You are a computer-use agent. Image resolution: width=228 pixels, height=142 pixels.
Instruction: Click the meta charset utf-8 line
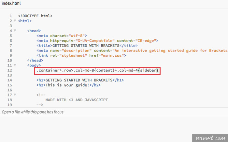[62, 36]
